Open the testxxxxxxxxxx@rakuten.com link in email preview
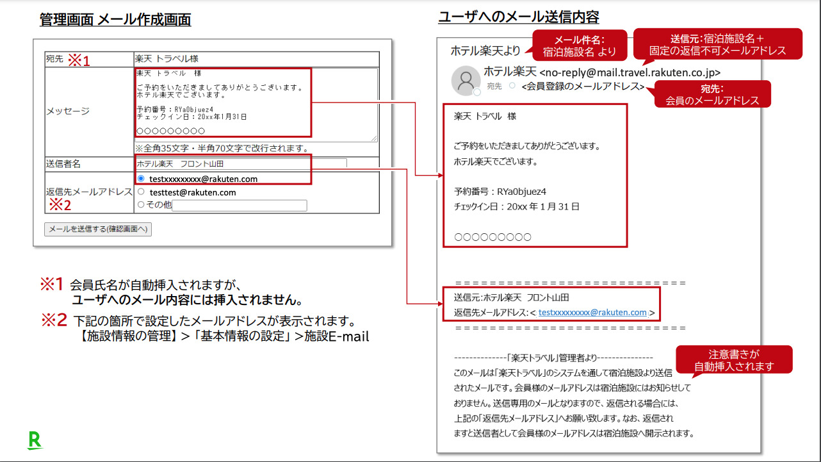 click(x=592, y=313)
